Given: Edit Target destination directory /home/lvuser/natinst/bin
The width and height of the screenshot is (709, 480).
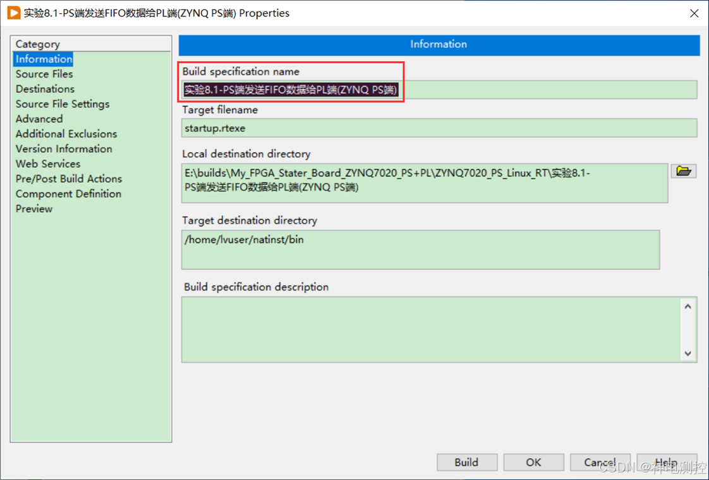Looking at the screenshot, I should 420,249.
